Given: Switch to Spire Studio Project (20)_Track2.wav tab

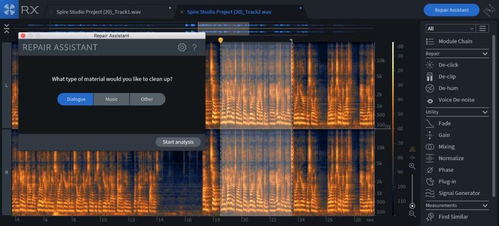Looking at the screenshot, I should [229, 12].
